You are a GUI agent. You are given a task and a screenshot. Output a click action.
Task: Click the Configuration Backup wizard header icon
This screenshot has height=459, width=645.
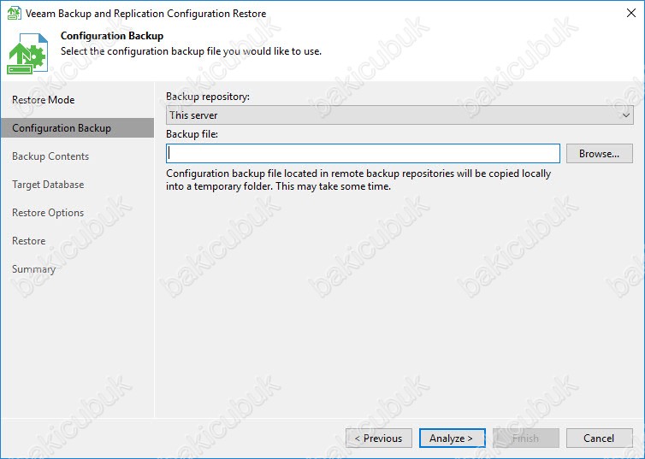27,54
